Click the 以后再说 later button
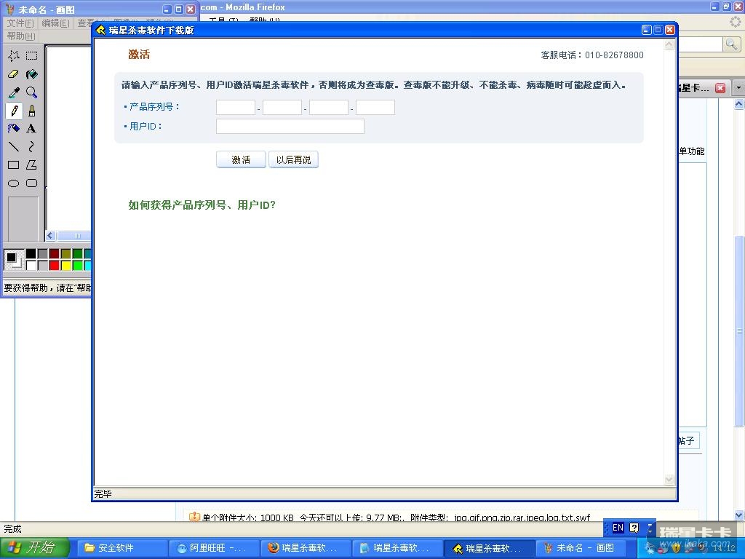 click(x=293, y=159)
